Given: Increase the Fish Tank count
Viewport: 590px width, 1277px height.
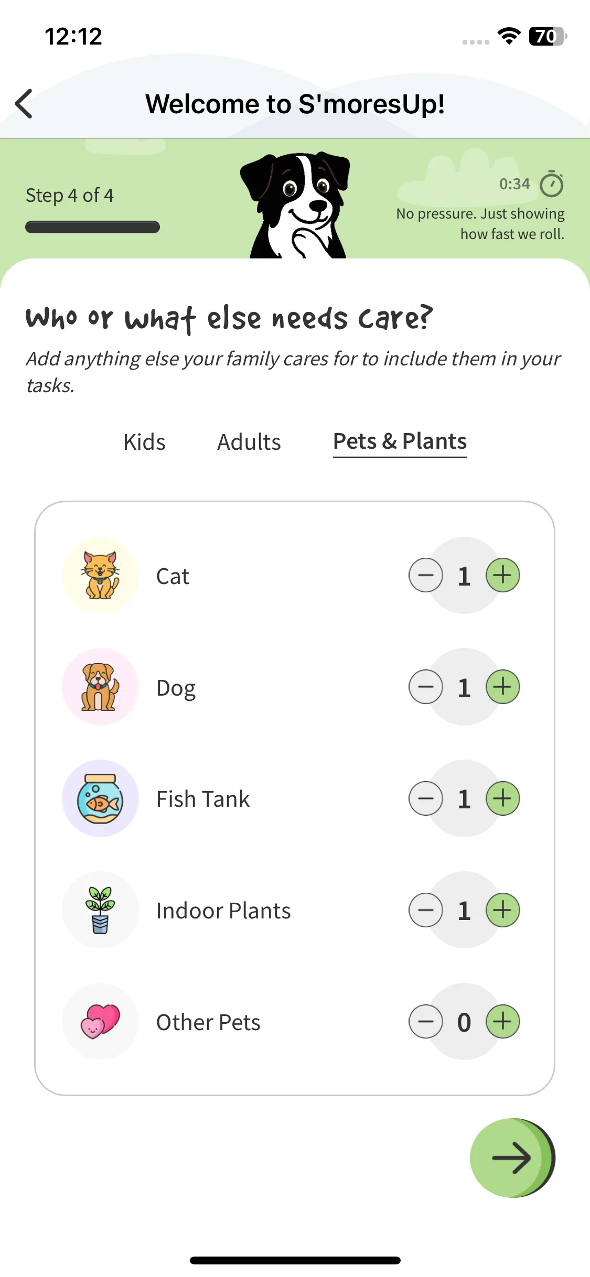Looking at the screenshot, I should click(502, 798).
